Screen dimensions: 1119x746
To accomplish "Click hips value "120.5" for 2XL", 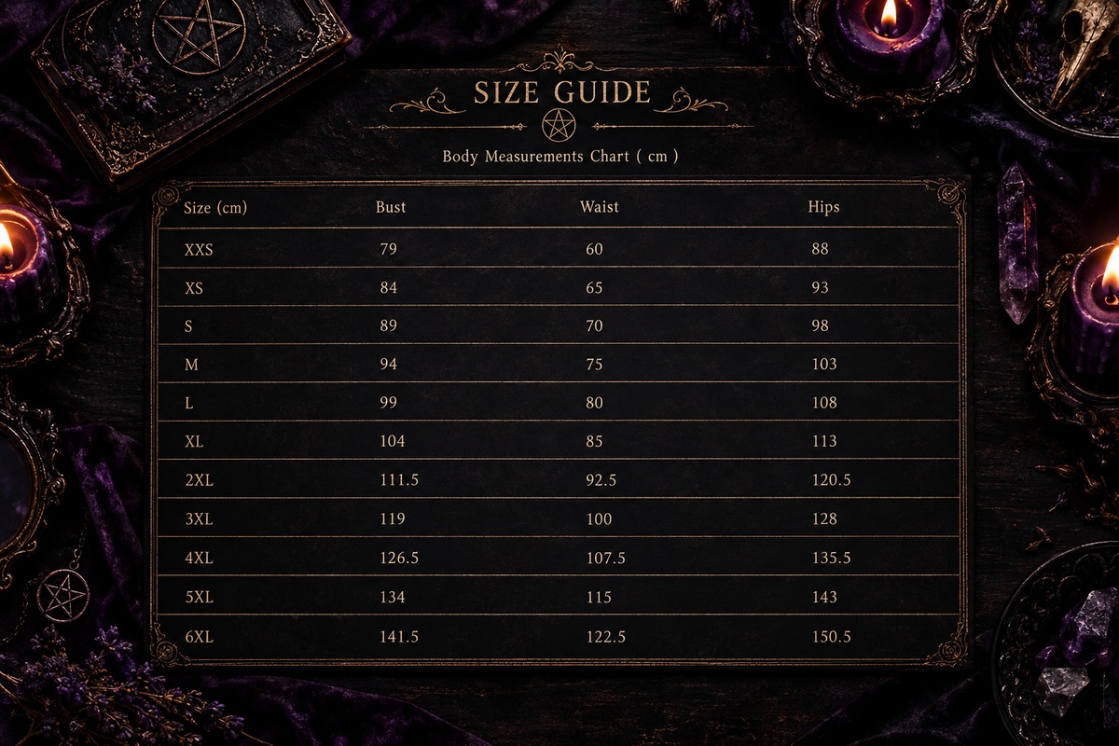I will [x=831, y=480].
